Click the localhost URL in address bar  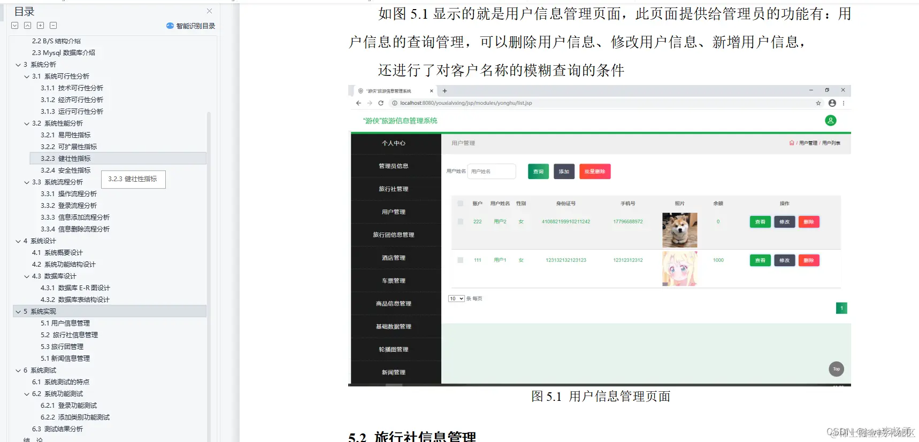[x=466, y=103]
